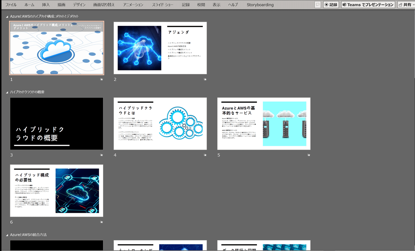415x251 pixels.
Task: Click transition star icon under slide 5
Action: 309,155
